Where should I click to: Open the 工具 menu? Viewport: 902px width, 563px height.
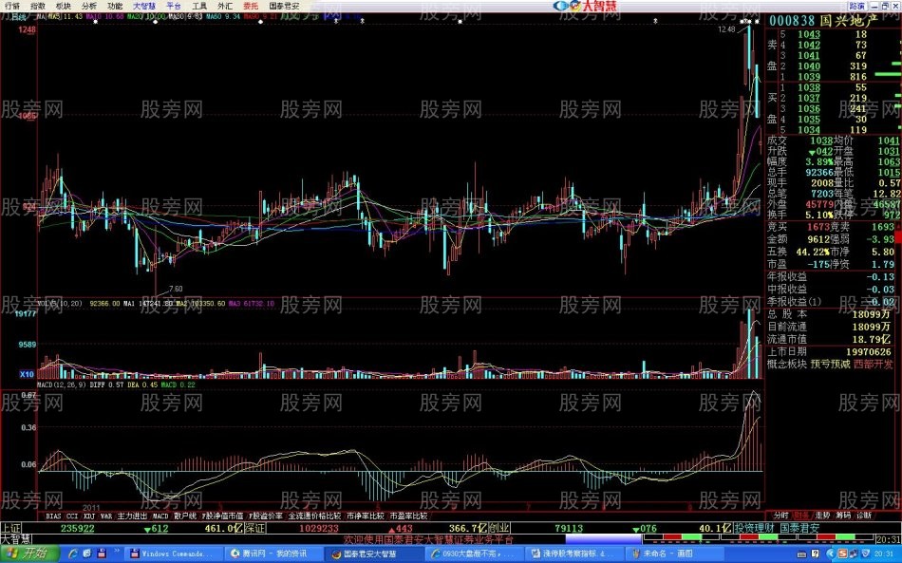[199, 5]
